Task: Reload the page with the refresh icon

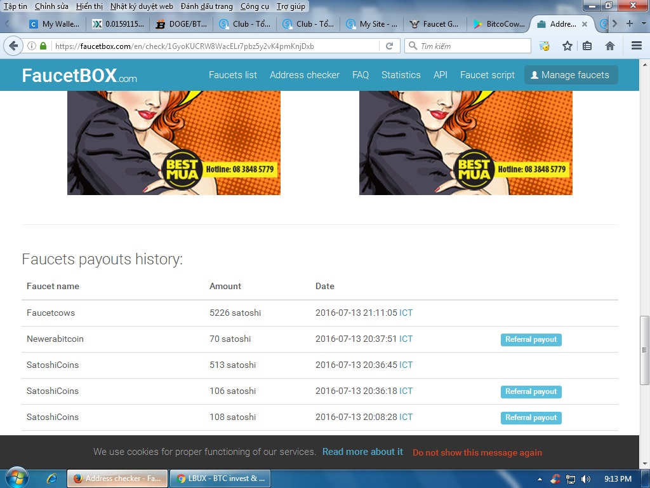Action: [389, 46]
